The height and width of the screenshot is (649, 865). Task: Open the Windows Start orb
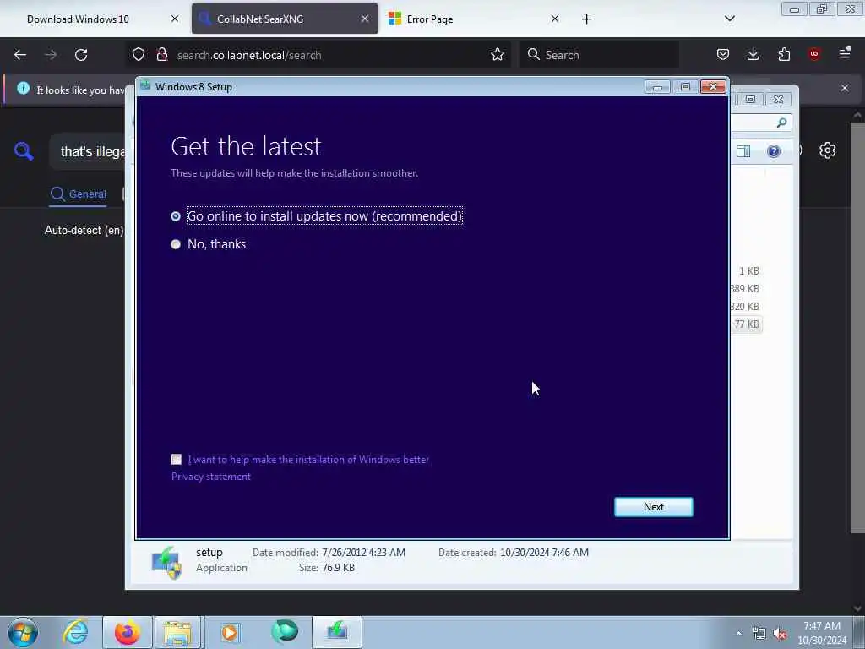tap(23, 632)
